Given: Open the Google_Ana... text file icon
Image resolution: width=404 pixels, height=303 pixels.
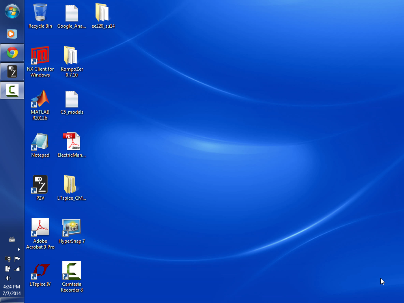Looking at the screenshot, I should (71, 15).
